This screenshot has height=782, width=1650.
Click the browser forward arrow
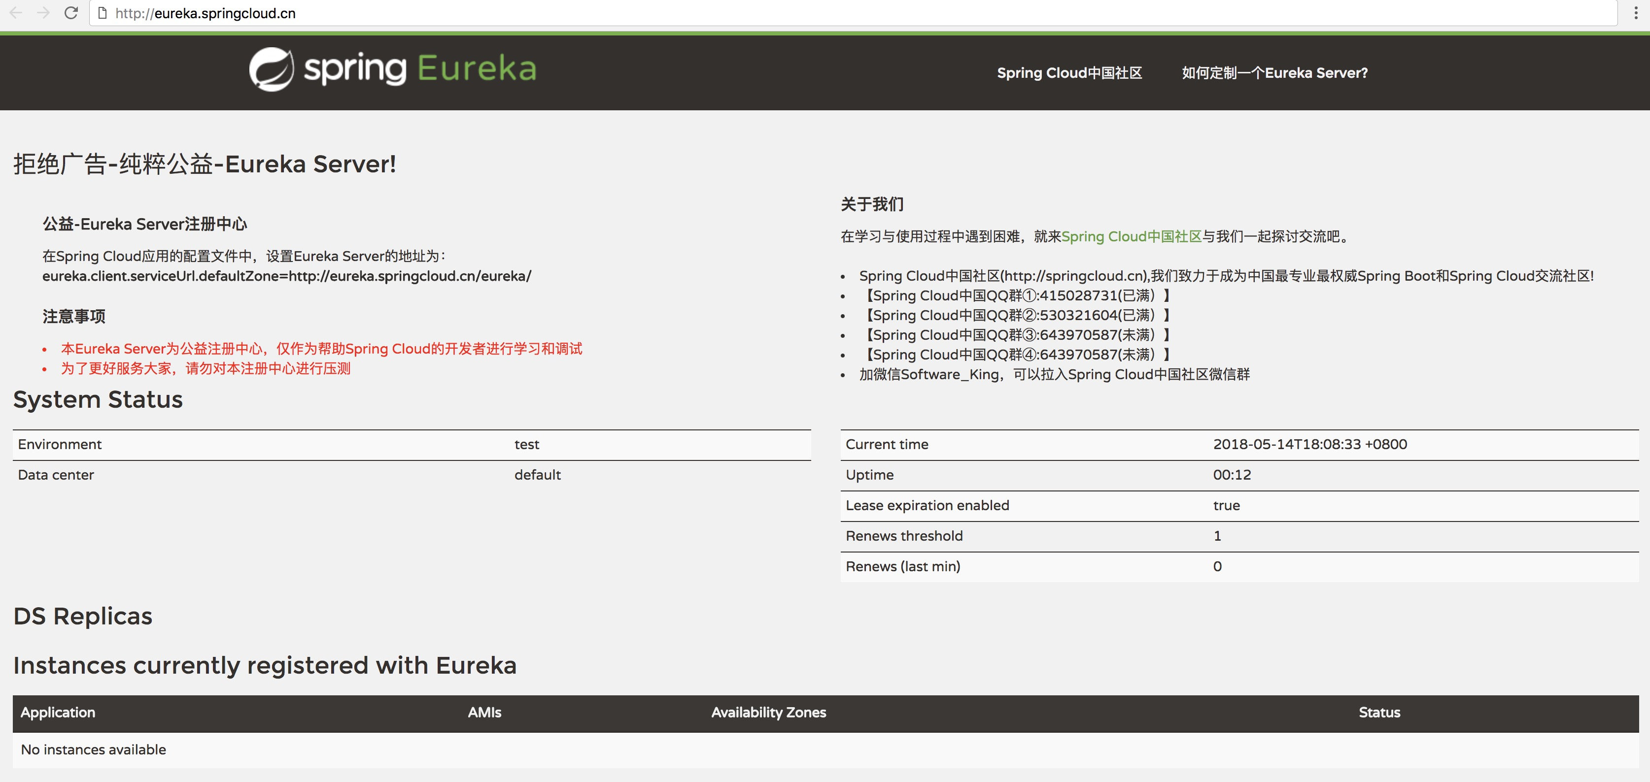click(x=43, y=13)
